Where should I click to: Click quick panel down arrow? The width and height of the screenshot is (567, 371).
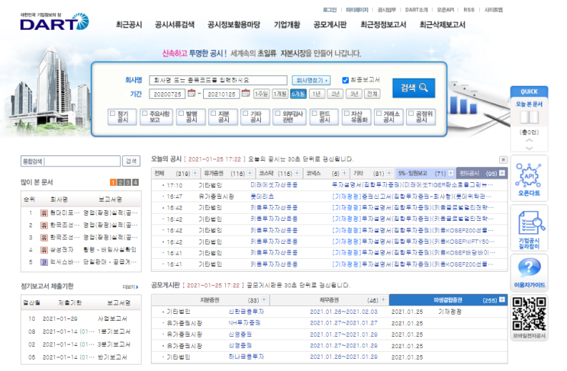529,148
